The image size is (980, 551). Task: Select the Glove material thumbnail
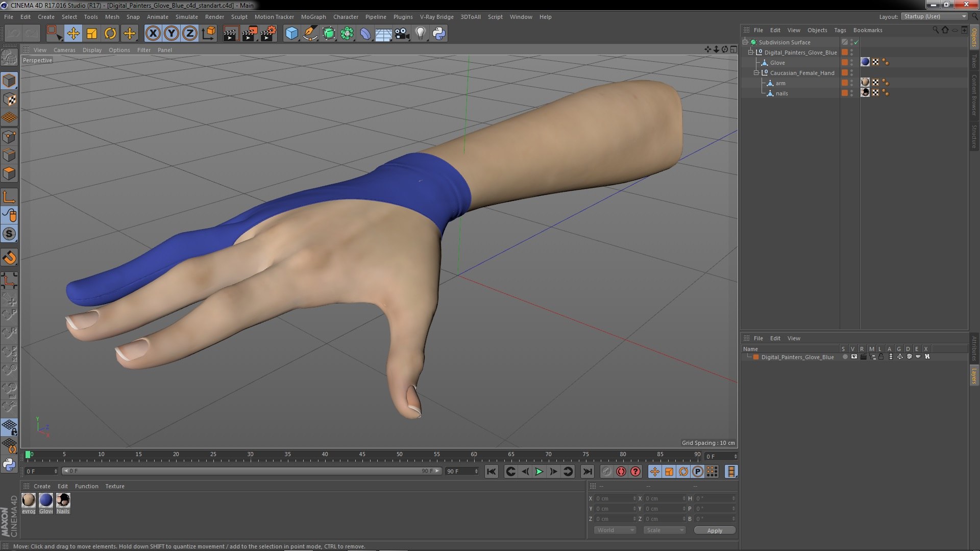(46, 504)
